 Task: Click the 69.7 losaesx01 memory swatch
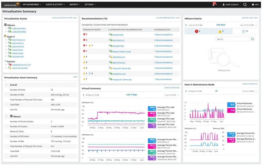(x=152, y=152)
